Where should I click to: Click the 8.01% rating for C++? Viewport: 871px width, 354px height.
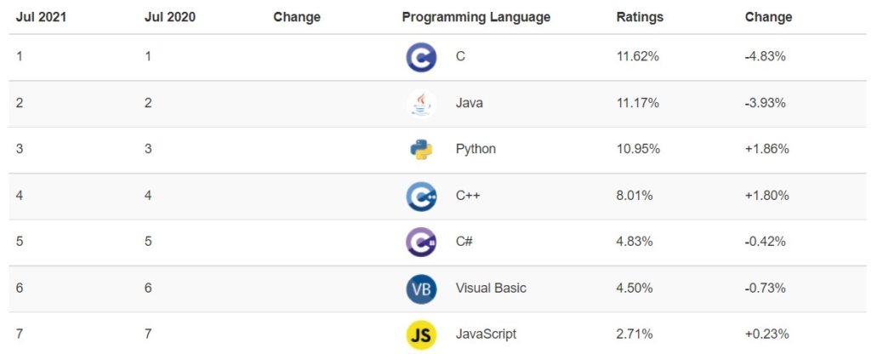click(x=635, y=196)
